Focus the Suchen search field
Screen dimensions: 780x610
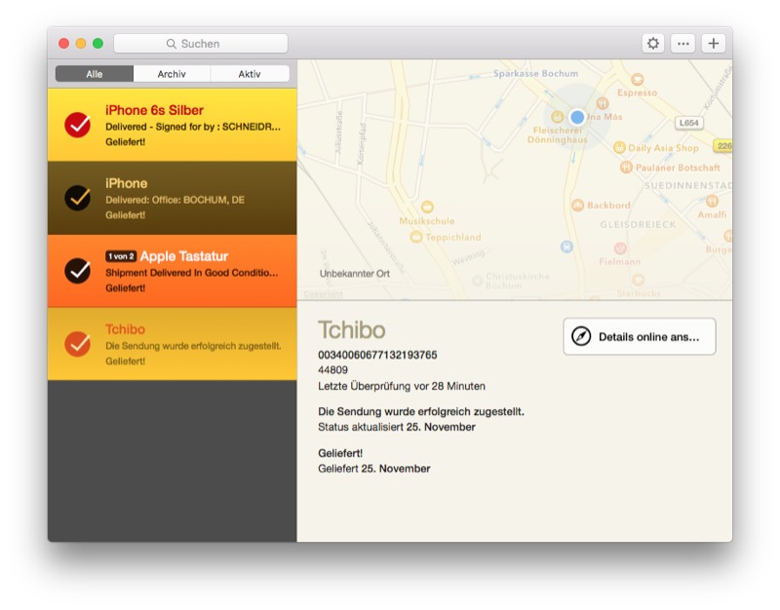(x=201, y=44)
